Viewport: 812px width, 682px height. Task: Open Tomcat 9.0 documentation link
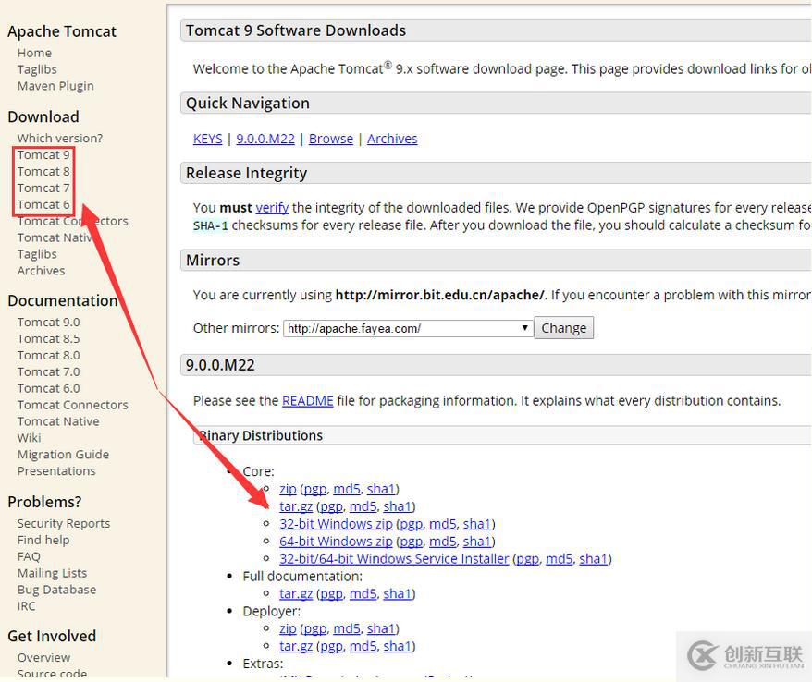(48, 322)
